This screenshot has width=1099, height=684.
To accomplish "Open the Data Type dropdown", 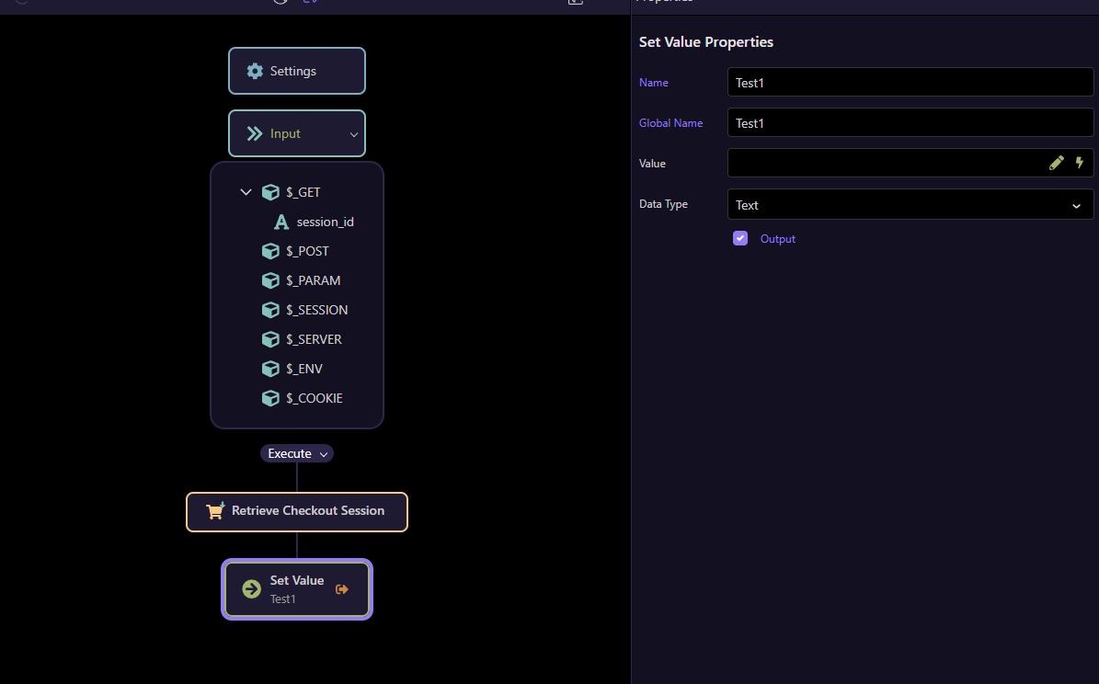I will point(910,205).
